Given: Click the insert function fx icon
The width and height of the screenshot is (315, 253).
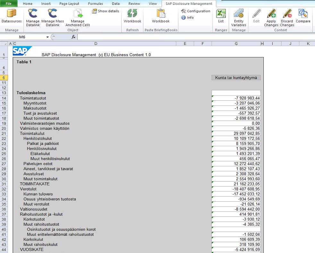Looking at the screenshot, I should coord(73,37).
